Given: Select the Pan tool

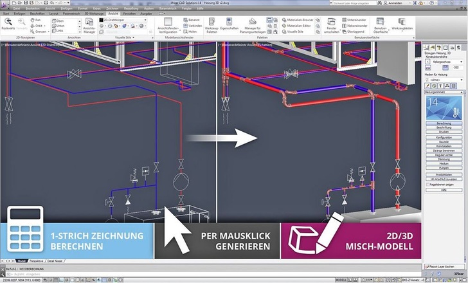Looking at the screenshot, I should pyautogui.click(x=36, y=20).
